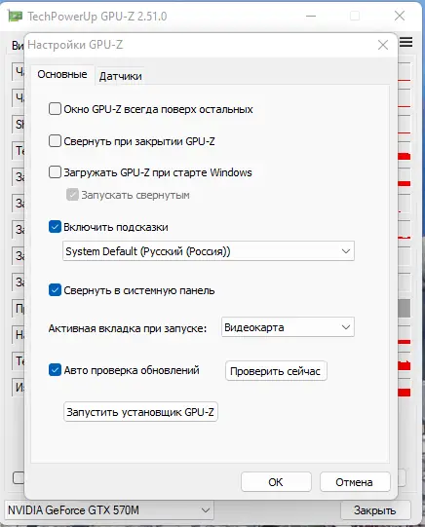Enable 'Загружать GPU-Z при старте Windows'
This screenshot has height=527, width=425.
point(55,172)
